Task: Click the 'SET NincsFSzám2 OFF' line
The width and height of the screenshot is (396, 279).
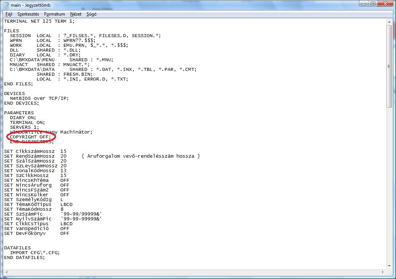Action: pos(37,190)
